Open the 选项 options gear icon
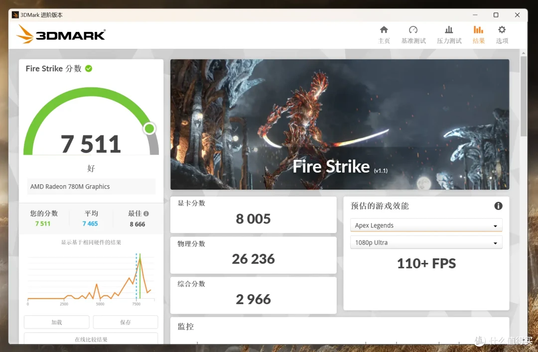Screen dimensions: 538x352 pos(502,30)
